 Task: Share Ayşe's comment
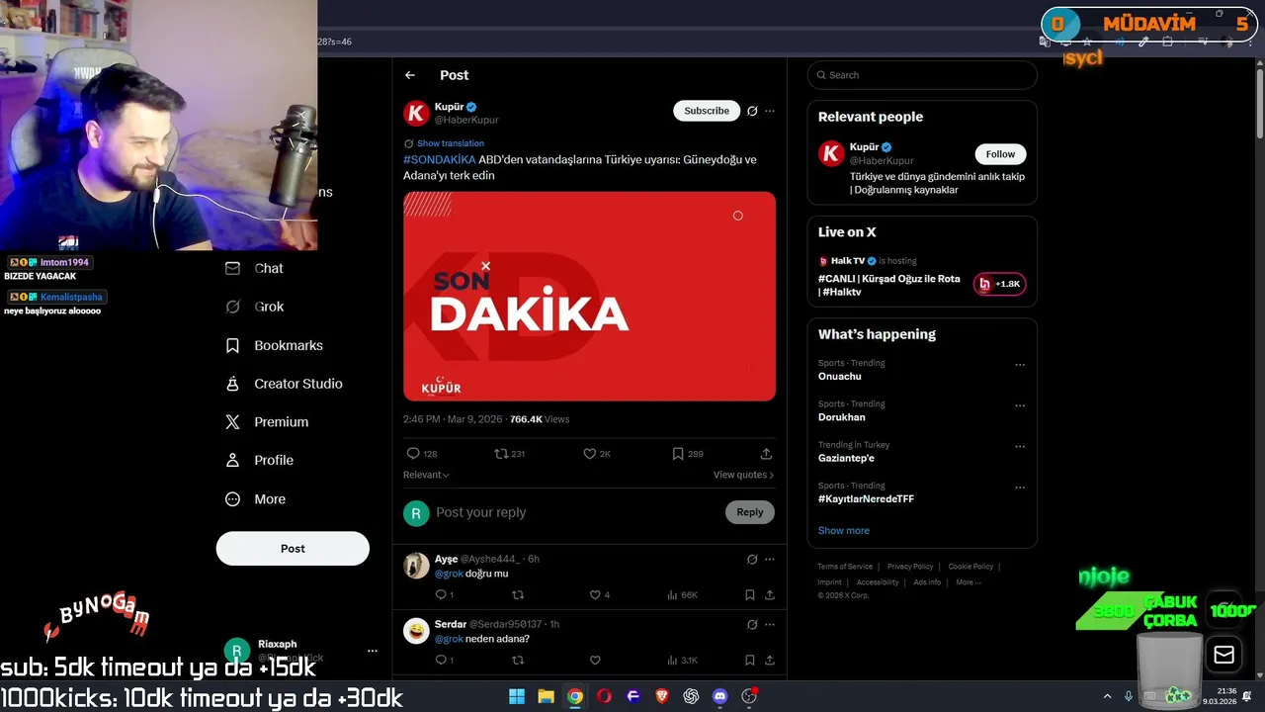770,595
